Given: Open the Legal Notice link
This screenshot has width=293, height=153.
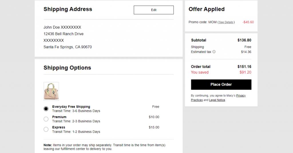Looking at the screenshot, I should [217, 100].
